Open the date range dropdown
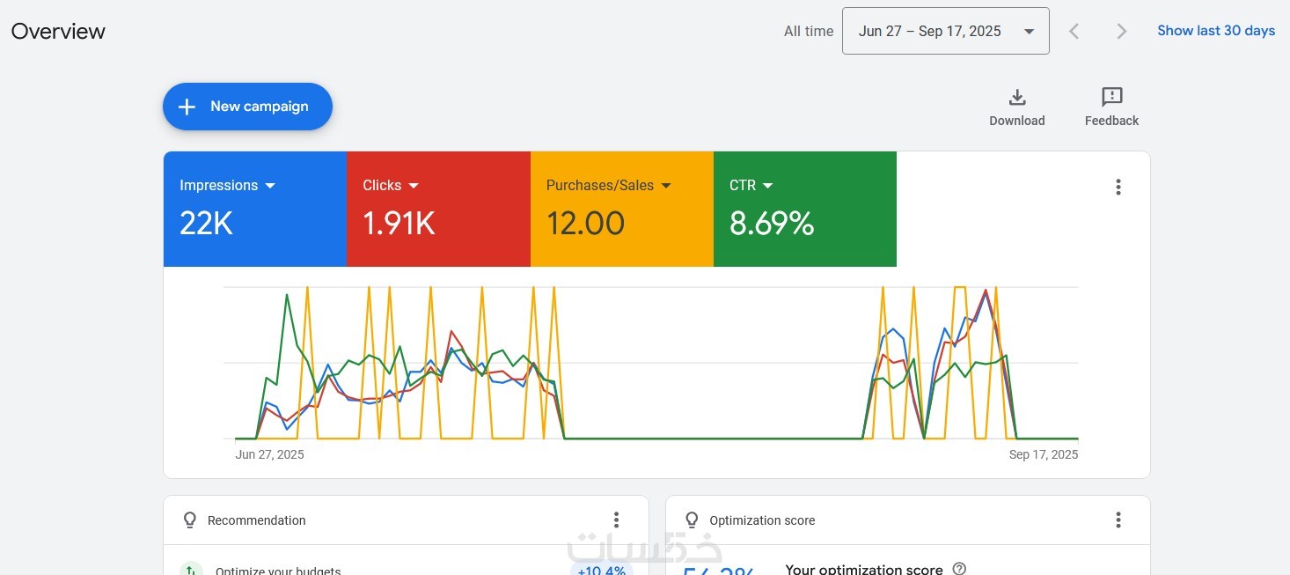Image resolution: width=1290 pixels, height=575 pixels. click(946, 31)
